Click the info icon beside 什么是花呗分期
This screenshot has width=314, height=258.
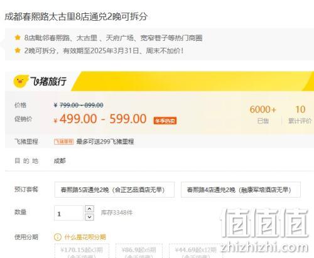pyautogui.click(x=58, y=237)
